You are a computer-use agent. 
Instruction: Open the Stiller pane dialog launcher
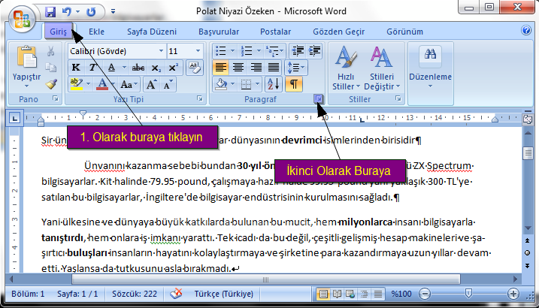click(x=398, y=99)
